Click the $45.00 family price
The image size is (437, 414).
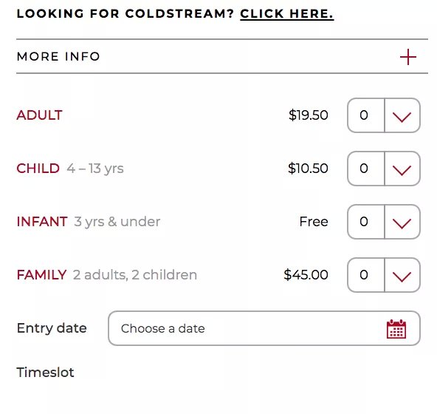(x=306, y=275)
